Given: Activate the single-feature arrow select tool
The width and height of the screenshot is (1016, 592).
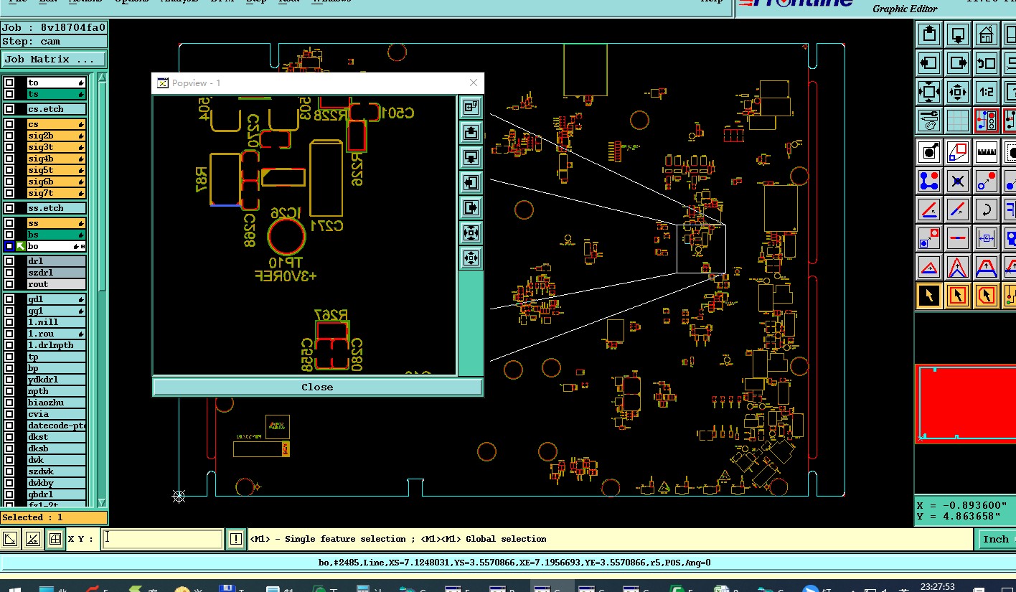Looking at the screenshot, I should click(929, 295).
